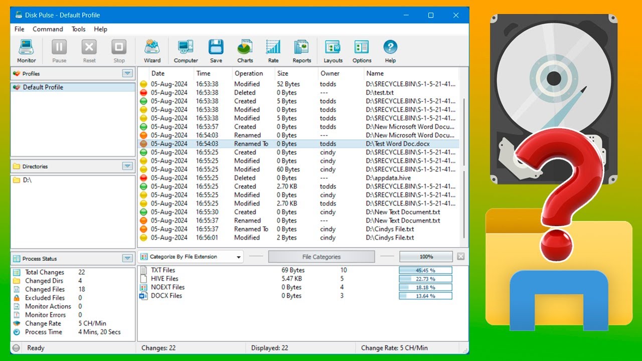
Task: Open the Reports icon
Action: point(301,48)
